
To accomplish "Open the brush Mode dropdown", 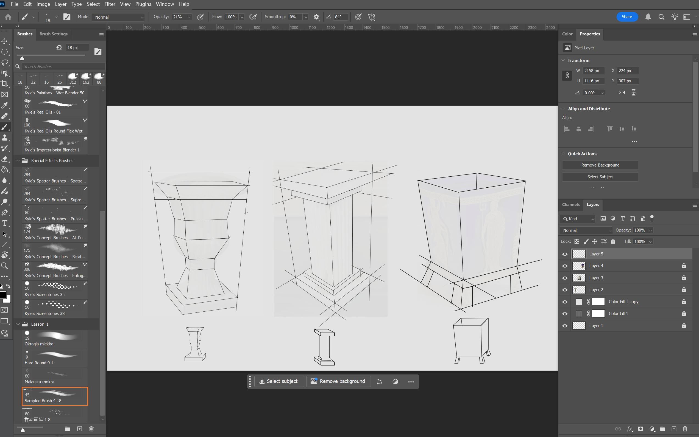I will coord(118,17).
